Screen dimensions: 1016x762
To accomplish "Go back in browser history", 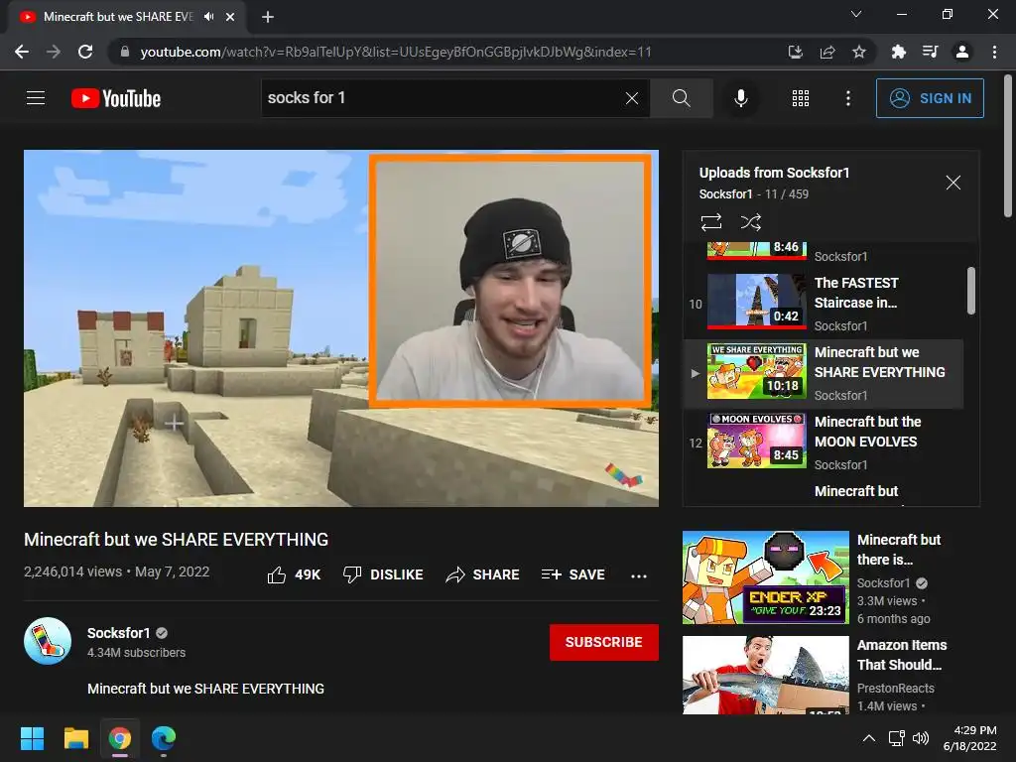I will [x=22, y=52].
